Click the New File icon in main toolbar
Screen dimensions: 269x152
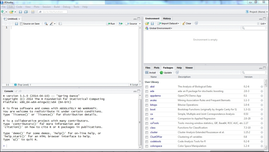[x=3, y=12]
